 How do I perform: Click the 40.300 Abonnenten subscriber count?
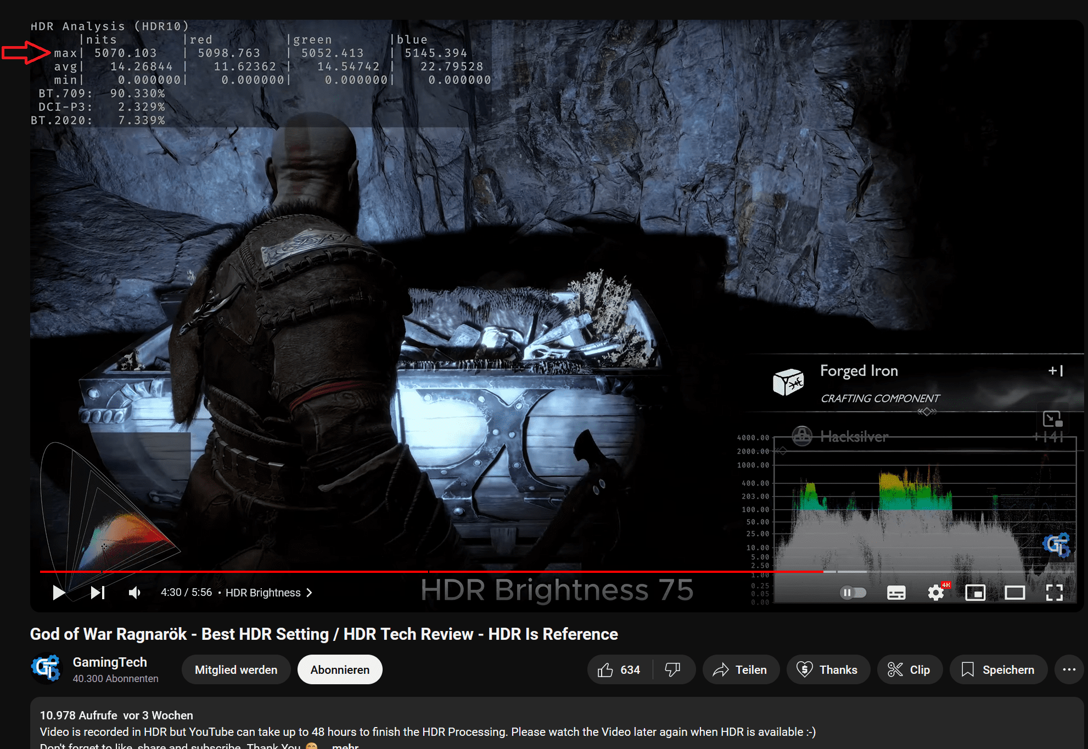tap(115, 679)
